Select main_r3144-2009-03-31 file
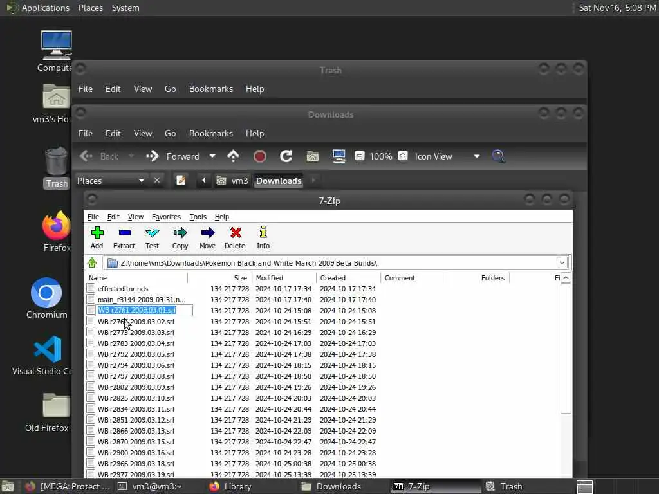 pos(141,300)
